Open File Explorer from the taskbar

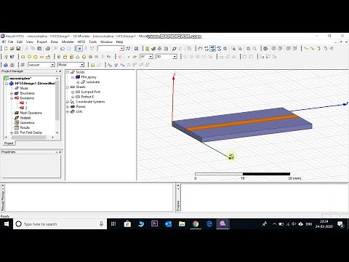click(x=182, y=223)
